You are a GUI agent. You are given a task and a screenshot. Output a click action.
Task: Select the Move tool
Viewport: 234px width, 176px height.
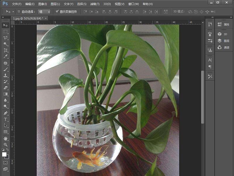point(5,26)
